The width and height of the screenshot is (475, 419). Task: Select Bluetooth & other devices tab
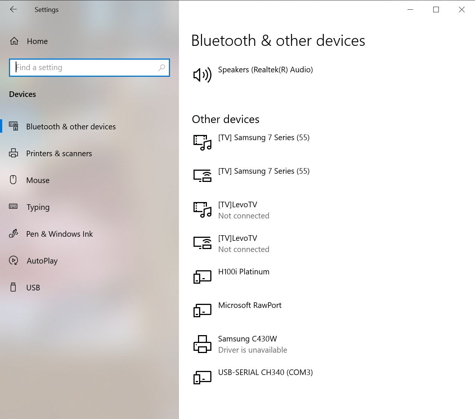pyautogui.click(x=71, y=127)
